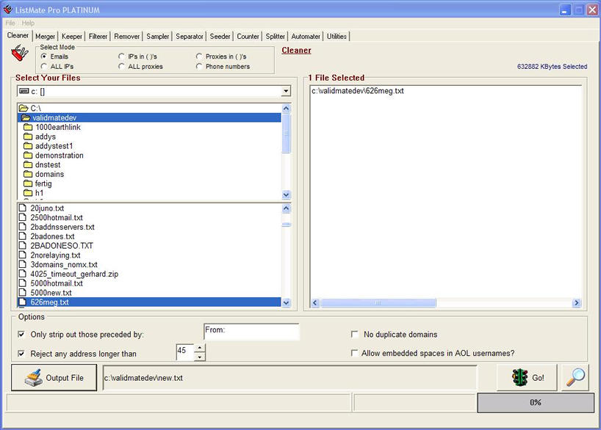
Task: Click the From: text input field
Action: 251,332
